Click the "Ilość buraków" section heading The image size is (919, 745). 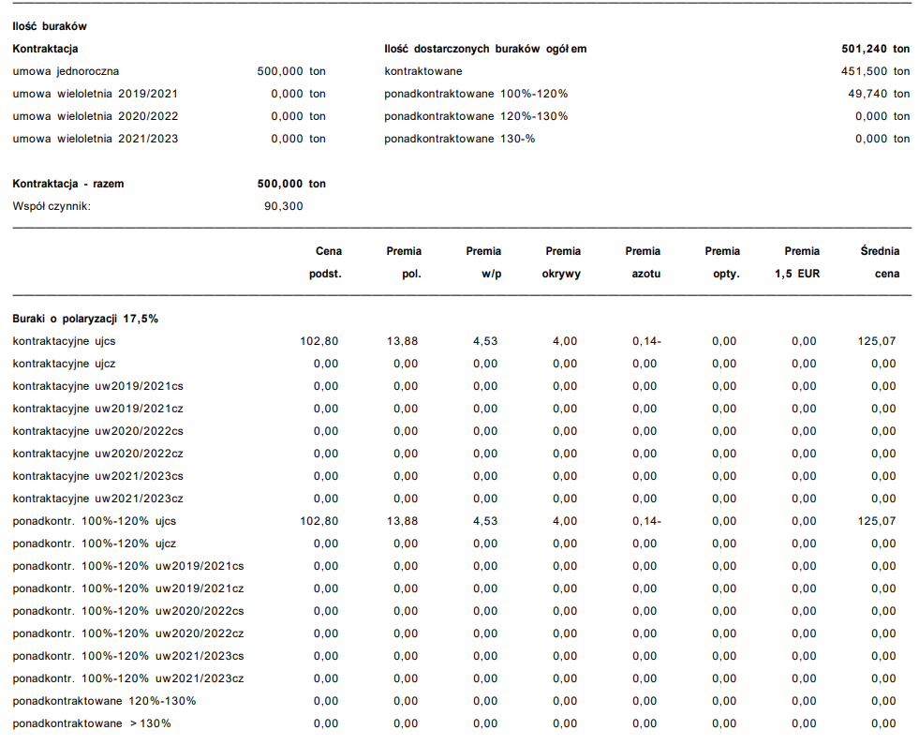[50, 26]
